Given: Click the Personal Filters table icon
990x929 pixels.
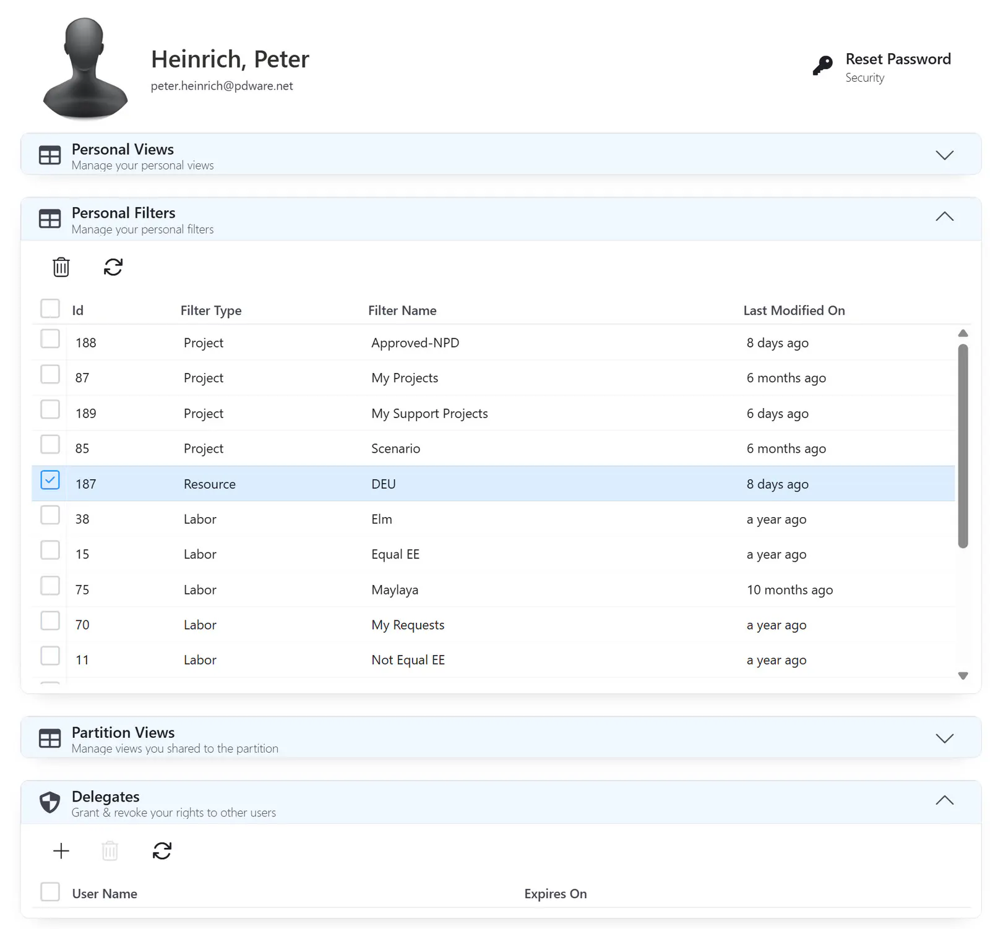Looking at the screenshot, I should click(49, 219).
